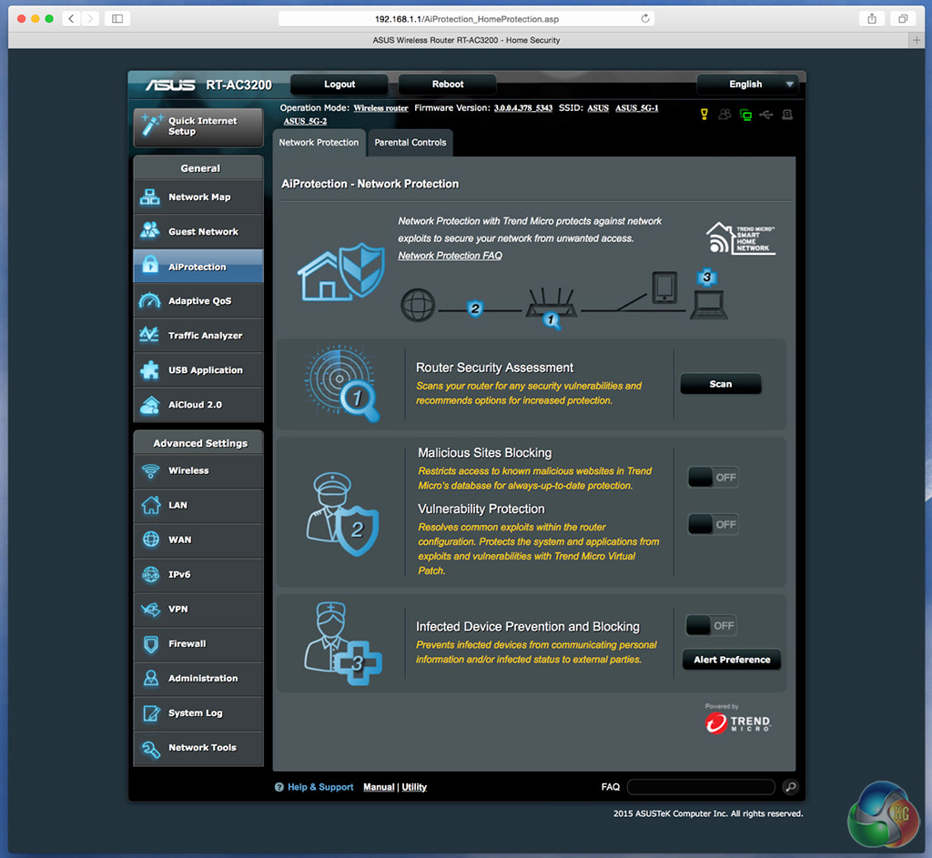This screenshot has width=932, height=858.
Task: Open a new Safari tab with plus
Action: (916, 40)
